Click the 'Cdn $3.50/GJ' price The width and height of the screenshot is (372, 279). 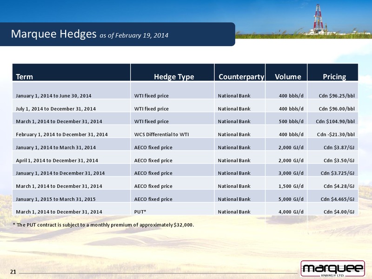339,160
